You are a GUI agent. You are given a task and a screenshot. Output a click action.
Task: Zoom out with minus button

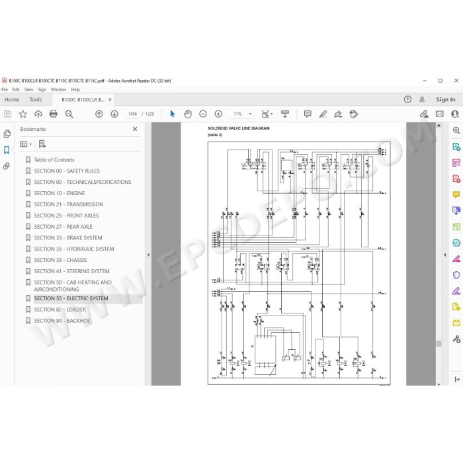pyautogui.click(x=203, y=114)
